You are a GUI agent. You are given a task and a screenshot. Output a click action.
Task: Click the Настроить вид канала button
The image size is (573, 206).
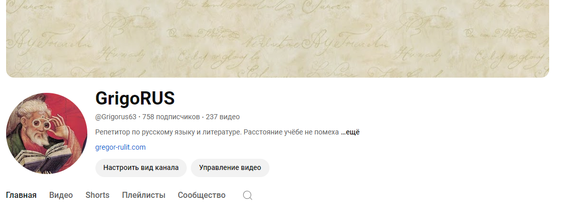point(141,167)
